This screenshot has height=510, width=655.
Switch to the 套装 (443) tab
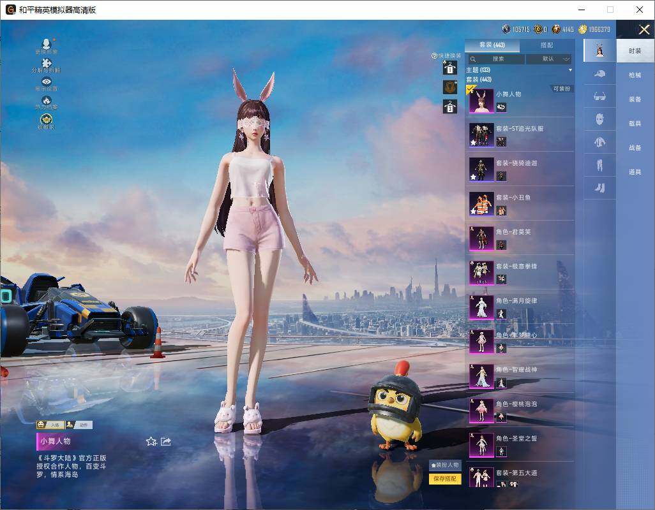(492, 45)
